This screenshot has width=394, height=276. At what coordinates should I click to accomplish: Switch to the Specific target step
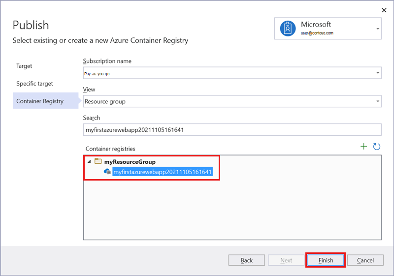point(34,84)
